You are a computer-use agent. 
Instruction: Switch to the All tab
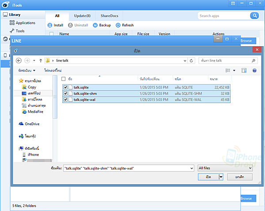point(57,16)
